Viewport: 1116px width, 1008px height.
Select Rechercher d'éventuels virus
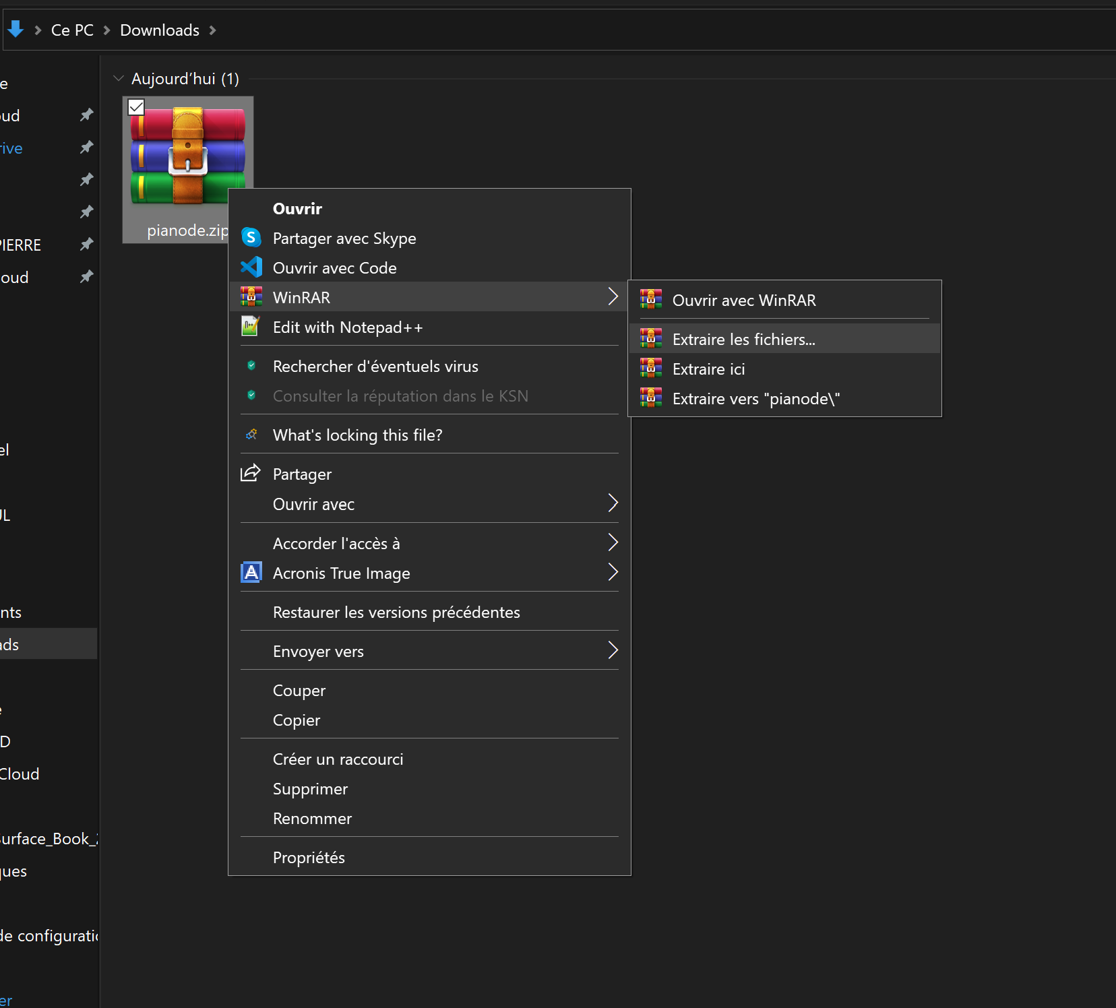(x=429, y=367)
